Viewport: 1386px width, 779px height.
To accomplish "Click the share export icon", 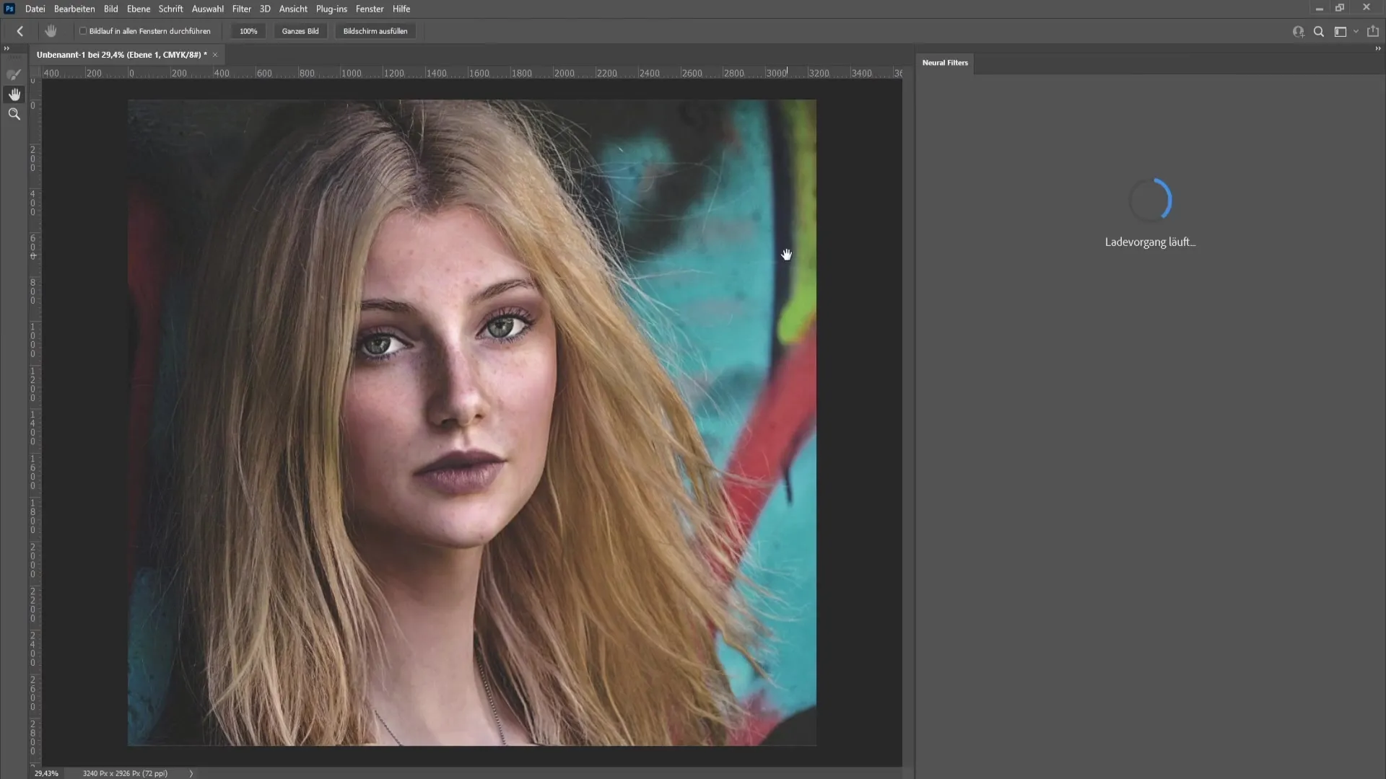I will [x=1373, y=32].
